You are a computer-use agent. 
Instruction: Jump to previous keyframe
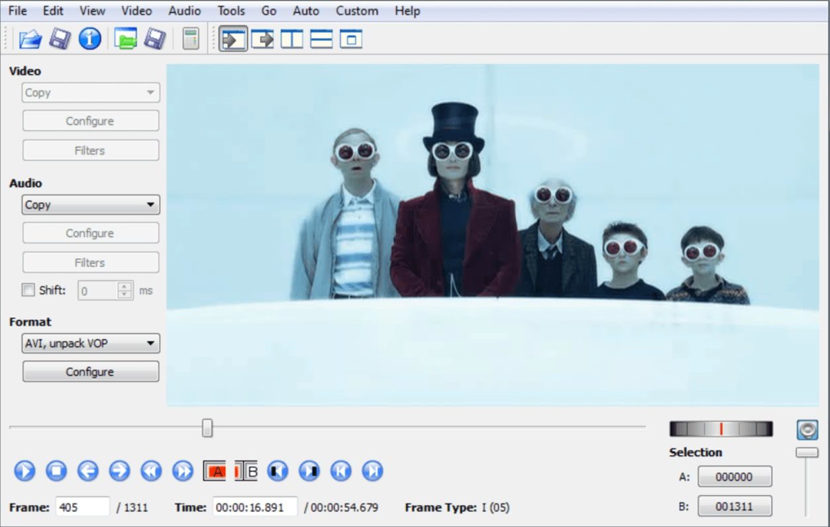pos(151,471)
